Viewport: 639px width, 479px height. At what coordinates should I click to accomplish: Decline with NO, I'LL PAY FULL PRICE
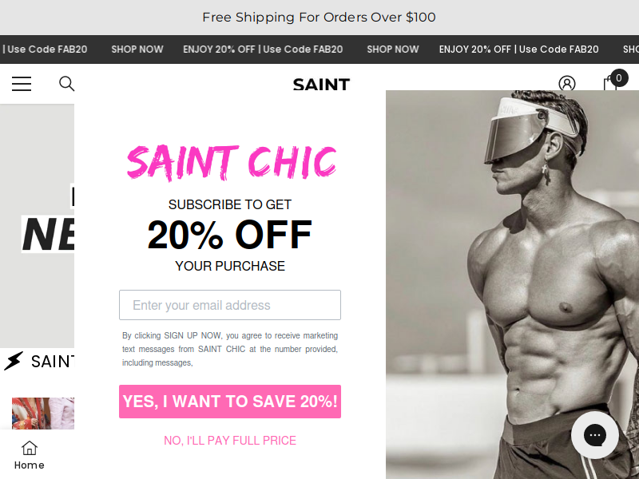click(230, 441)
